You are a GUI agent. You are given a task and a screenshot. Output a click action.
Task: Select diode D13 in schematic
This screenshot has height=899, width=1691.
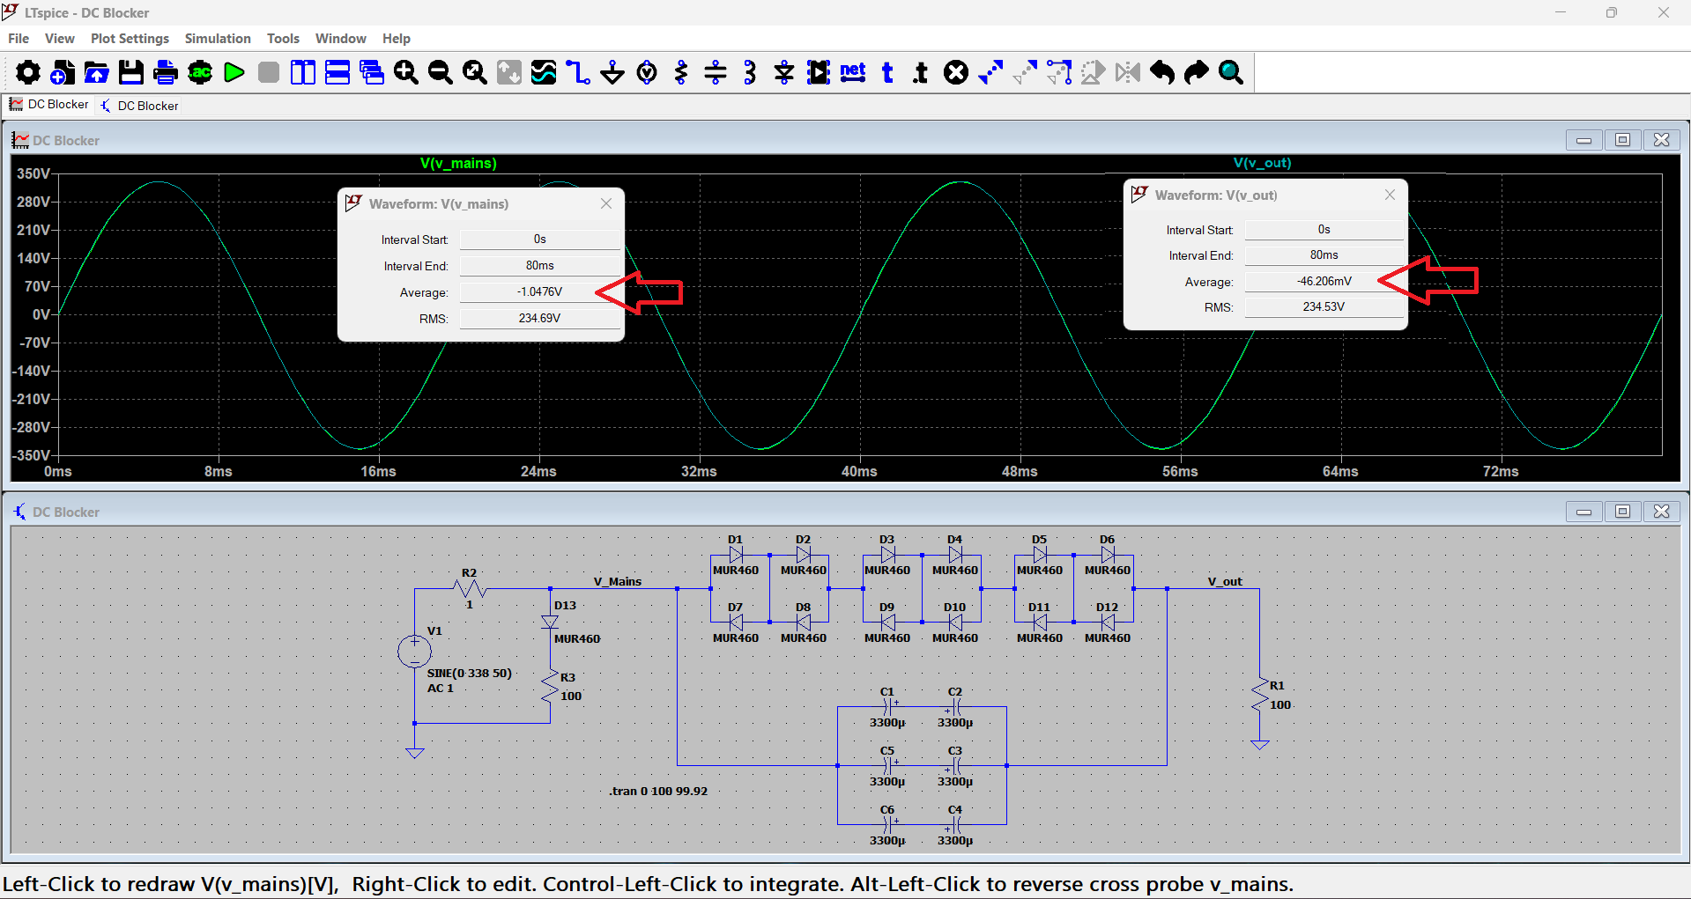click(x=550, y=622)
